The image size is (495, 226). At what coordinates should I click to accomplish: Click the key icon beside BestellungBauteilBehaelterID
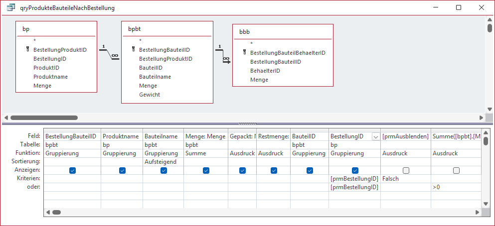coord(244,53)
